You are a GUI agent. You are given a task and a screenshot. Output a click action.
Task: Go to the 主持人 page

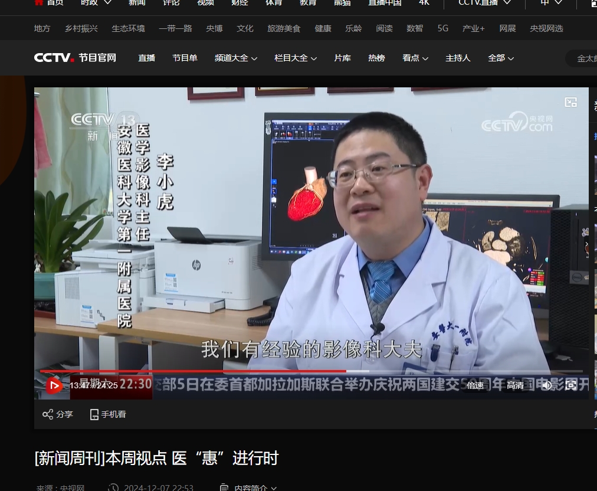458,58
